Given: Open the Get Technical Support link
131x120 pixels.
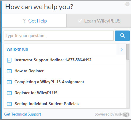Looking at the screenshot, I should (23, 114).
